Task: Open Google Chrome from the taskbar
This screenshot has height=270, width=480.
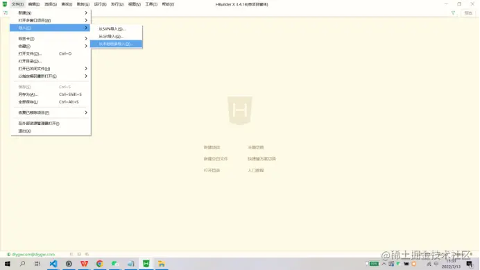Action: coord(99,264)
